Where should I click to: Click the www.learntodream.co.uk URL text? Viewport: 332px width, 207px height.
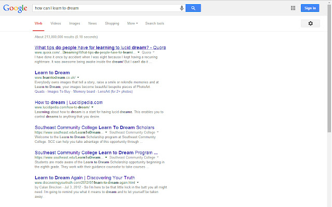[x=55, y=78]
